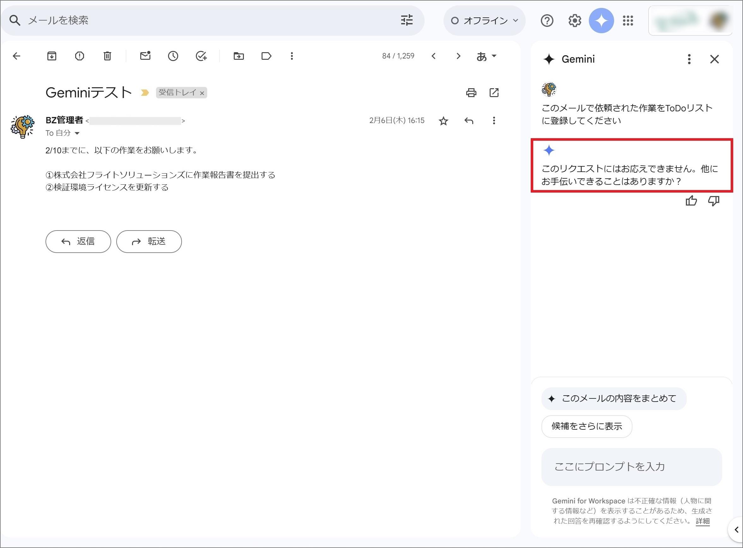The image size is (743, 548).
Task: Click reply arrow icon in message header
Action: (468, 121)
